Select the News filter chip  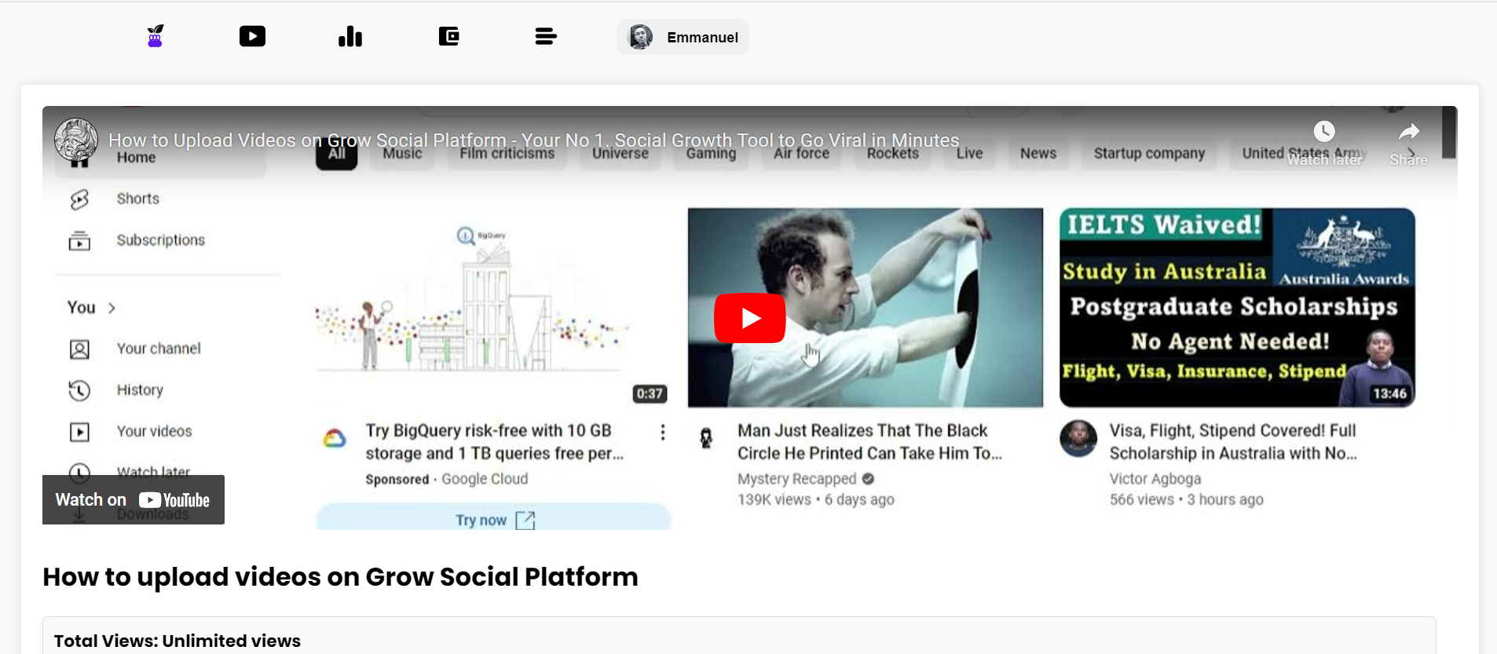click(1038, 154)
